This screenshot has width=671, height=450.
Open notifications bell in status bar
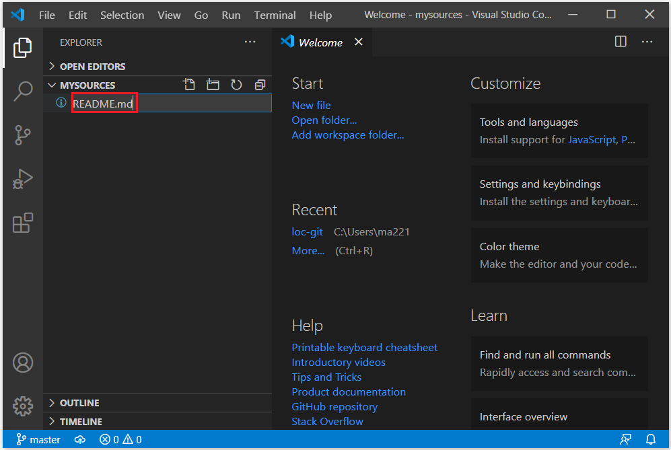(650, 439)
